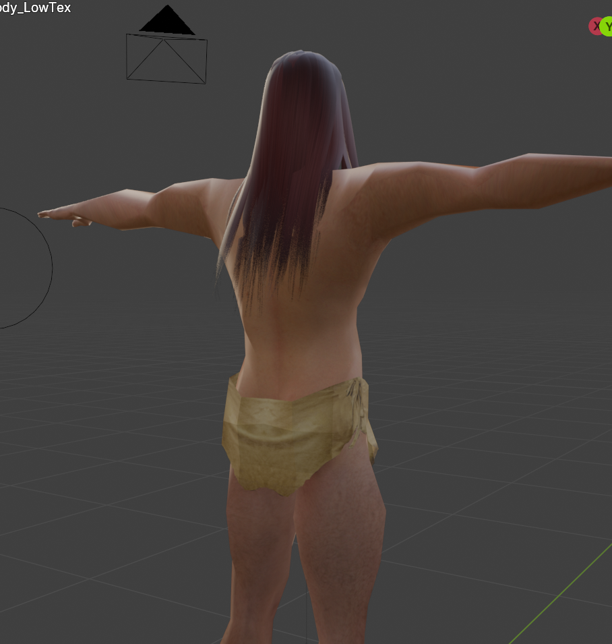Click the top of the character's head

pyautogui.click(x=303, y=57)
